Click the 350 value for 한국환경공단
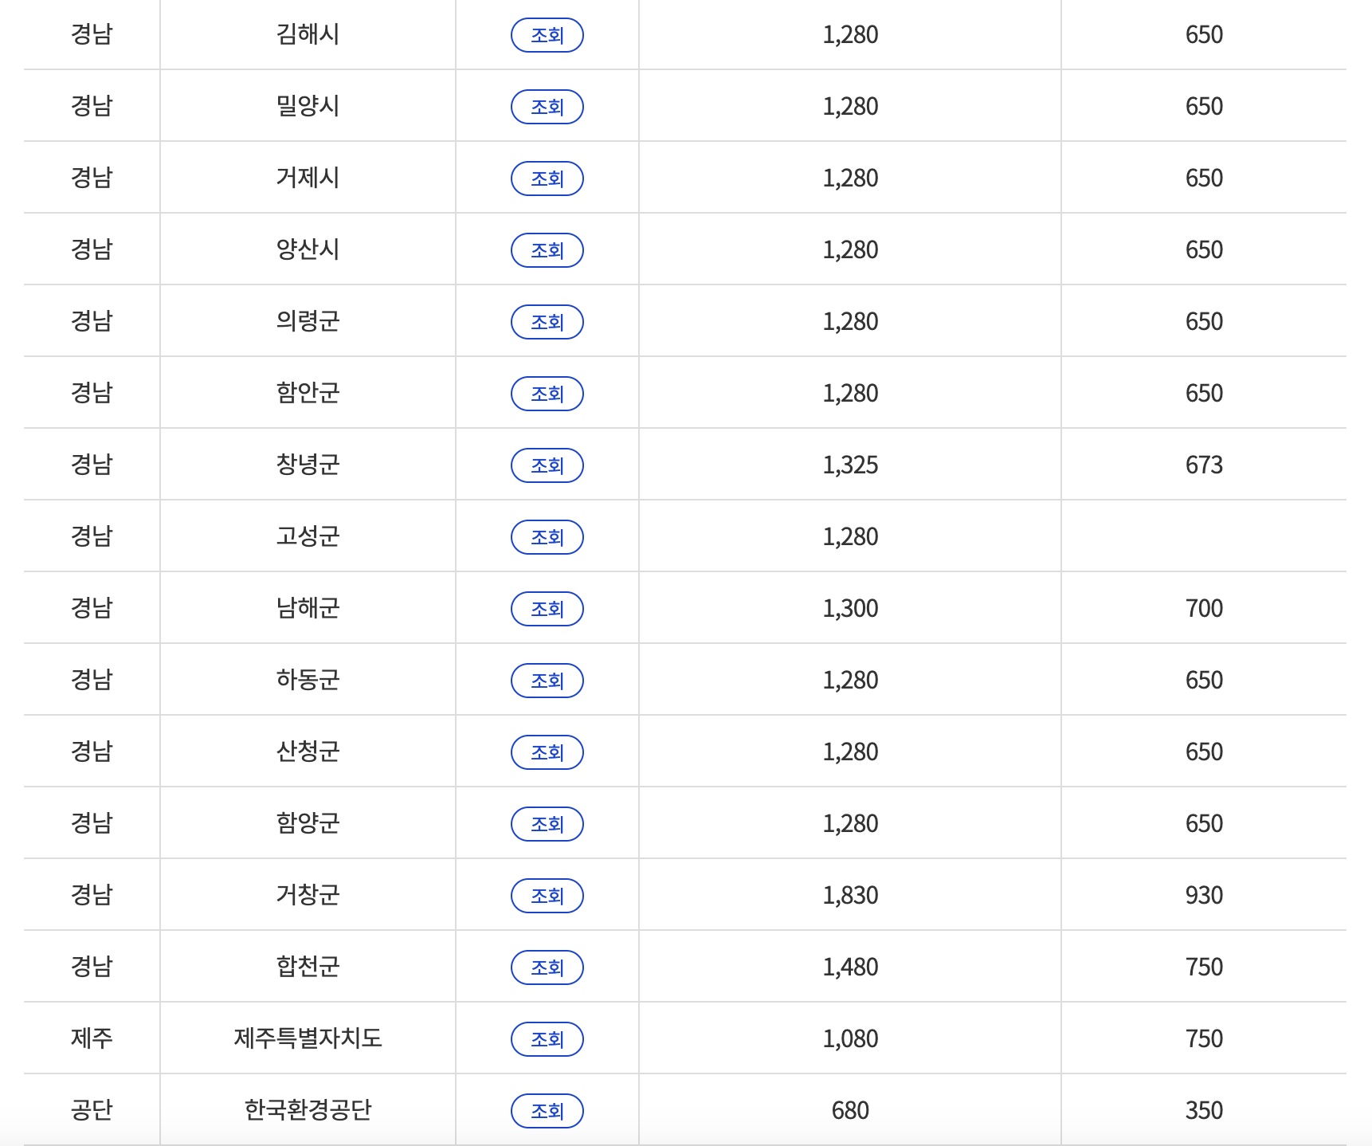The image size is (1372, 1146). tap(1204, 1110)
